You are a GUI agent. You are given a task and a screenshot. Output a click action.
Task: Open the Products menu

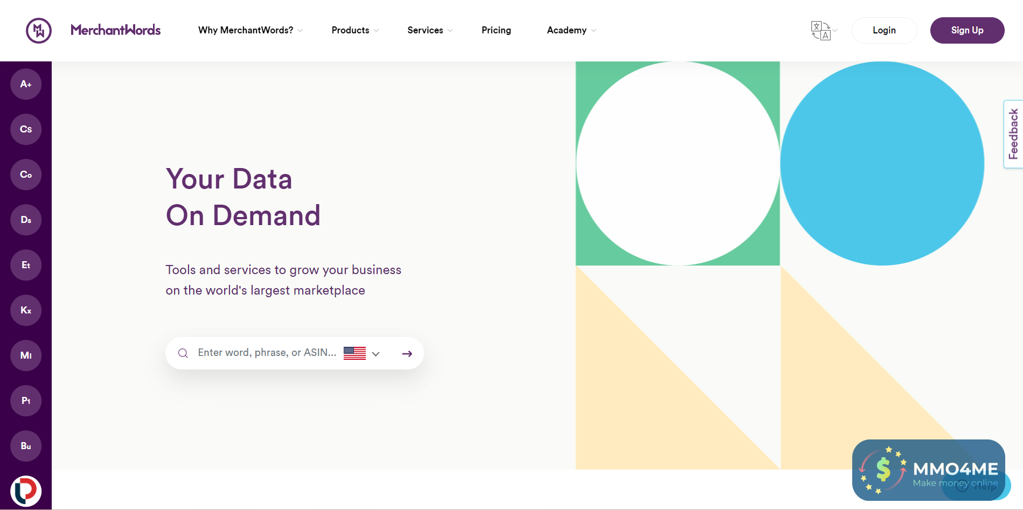[x=354, y=31]
